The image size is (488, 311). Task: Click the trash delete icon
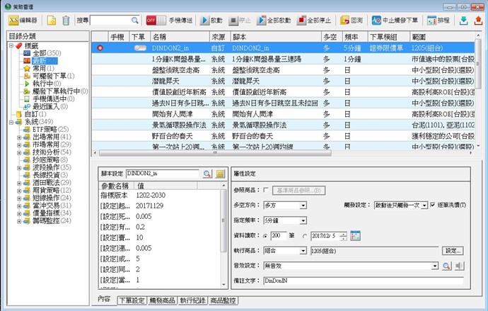pos(66,21)
